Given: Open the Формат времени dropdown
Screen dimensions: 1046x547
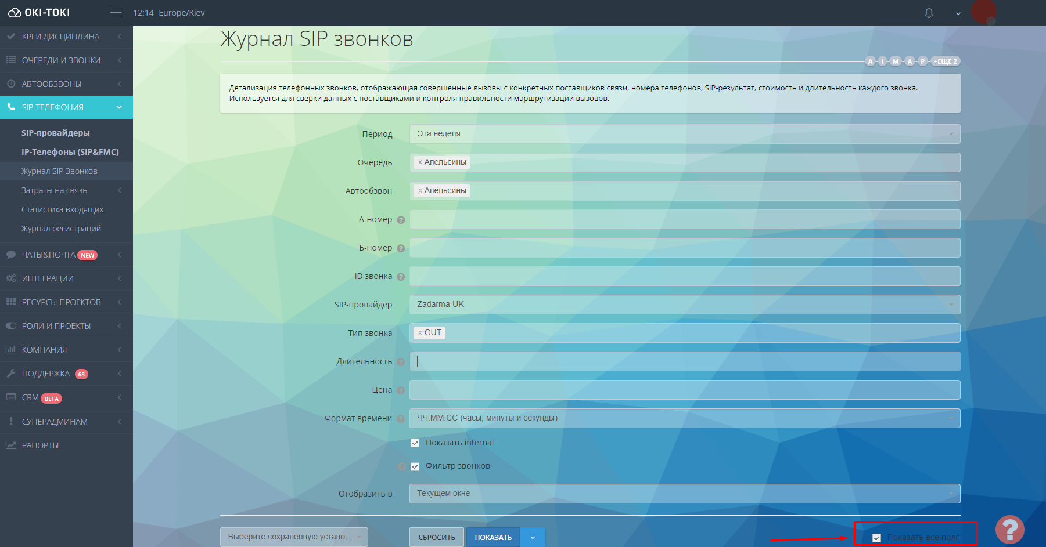Looking at the screenshot, I should [x=685, y=418].
